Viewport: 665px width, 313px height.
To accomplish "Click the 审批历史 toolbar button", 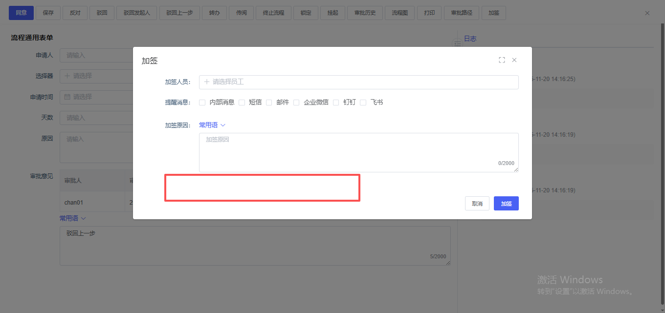I will pyautogui.click(x=365, y=13).
